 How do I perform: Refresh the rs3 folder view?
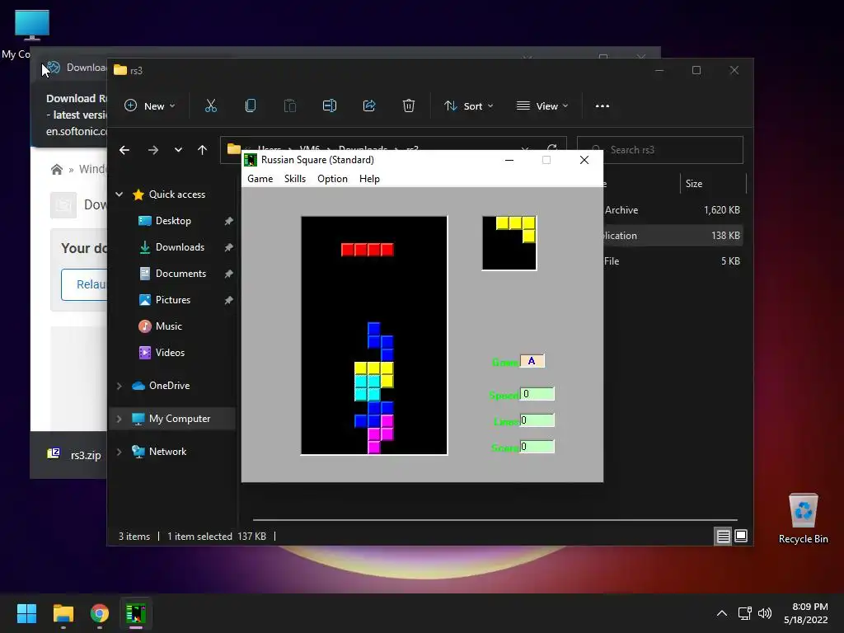coord(551,148)
